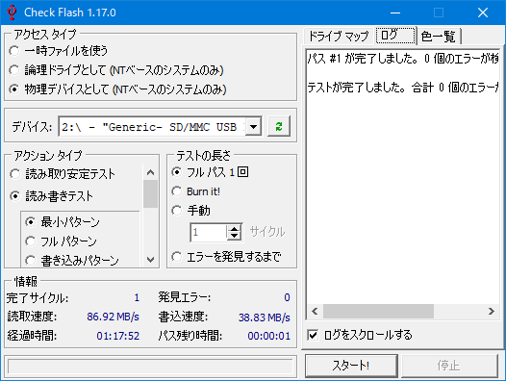
Task: Click the log horizontal scrollbar thumb
Action: [378, 312]
